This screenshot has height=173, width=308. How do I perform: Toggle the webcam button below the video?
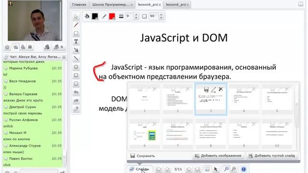point(16,47)
